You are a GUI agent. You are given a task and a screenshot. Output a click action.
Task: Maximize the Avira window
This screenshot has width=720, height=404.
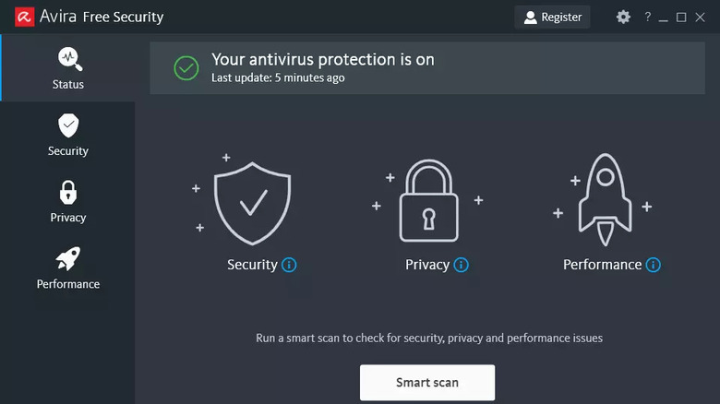tap(681, 18)
